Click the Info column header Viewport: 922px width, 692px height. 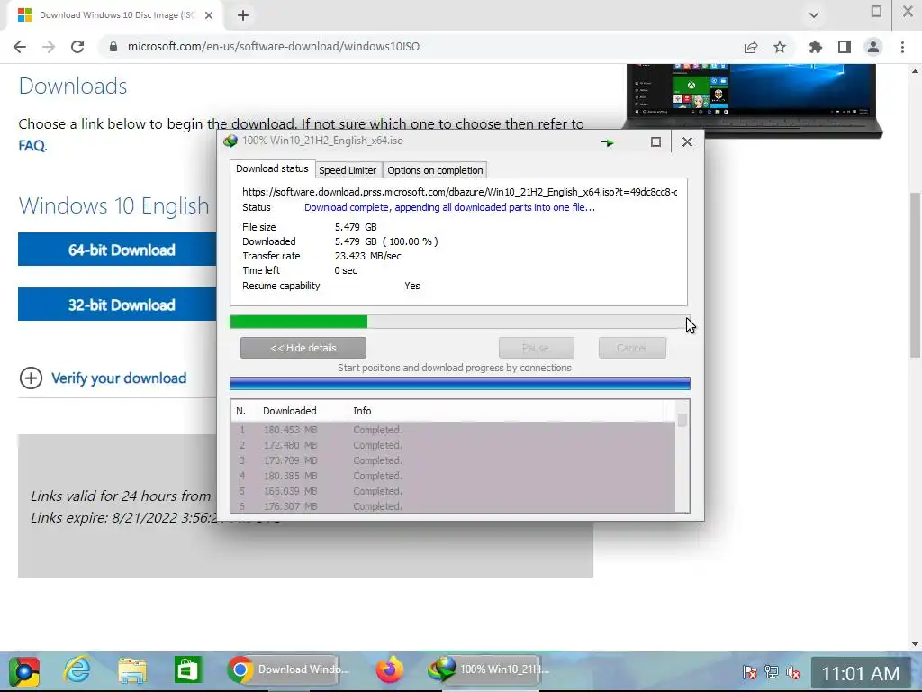tap(362, 411)
